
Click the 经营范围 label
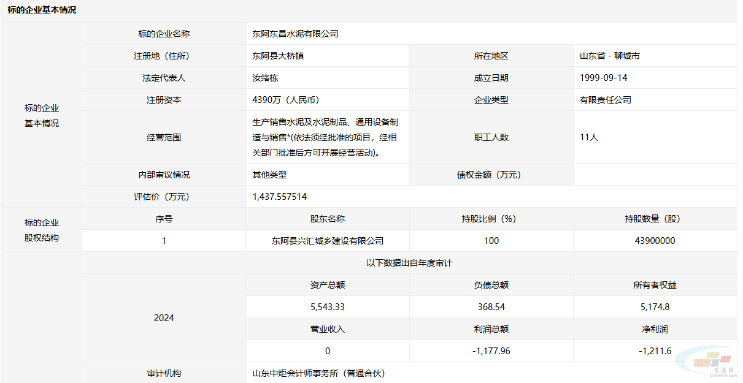click(x=164, y=137)
